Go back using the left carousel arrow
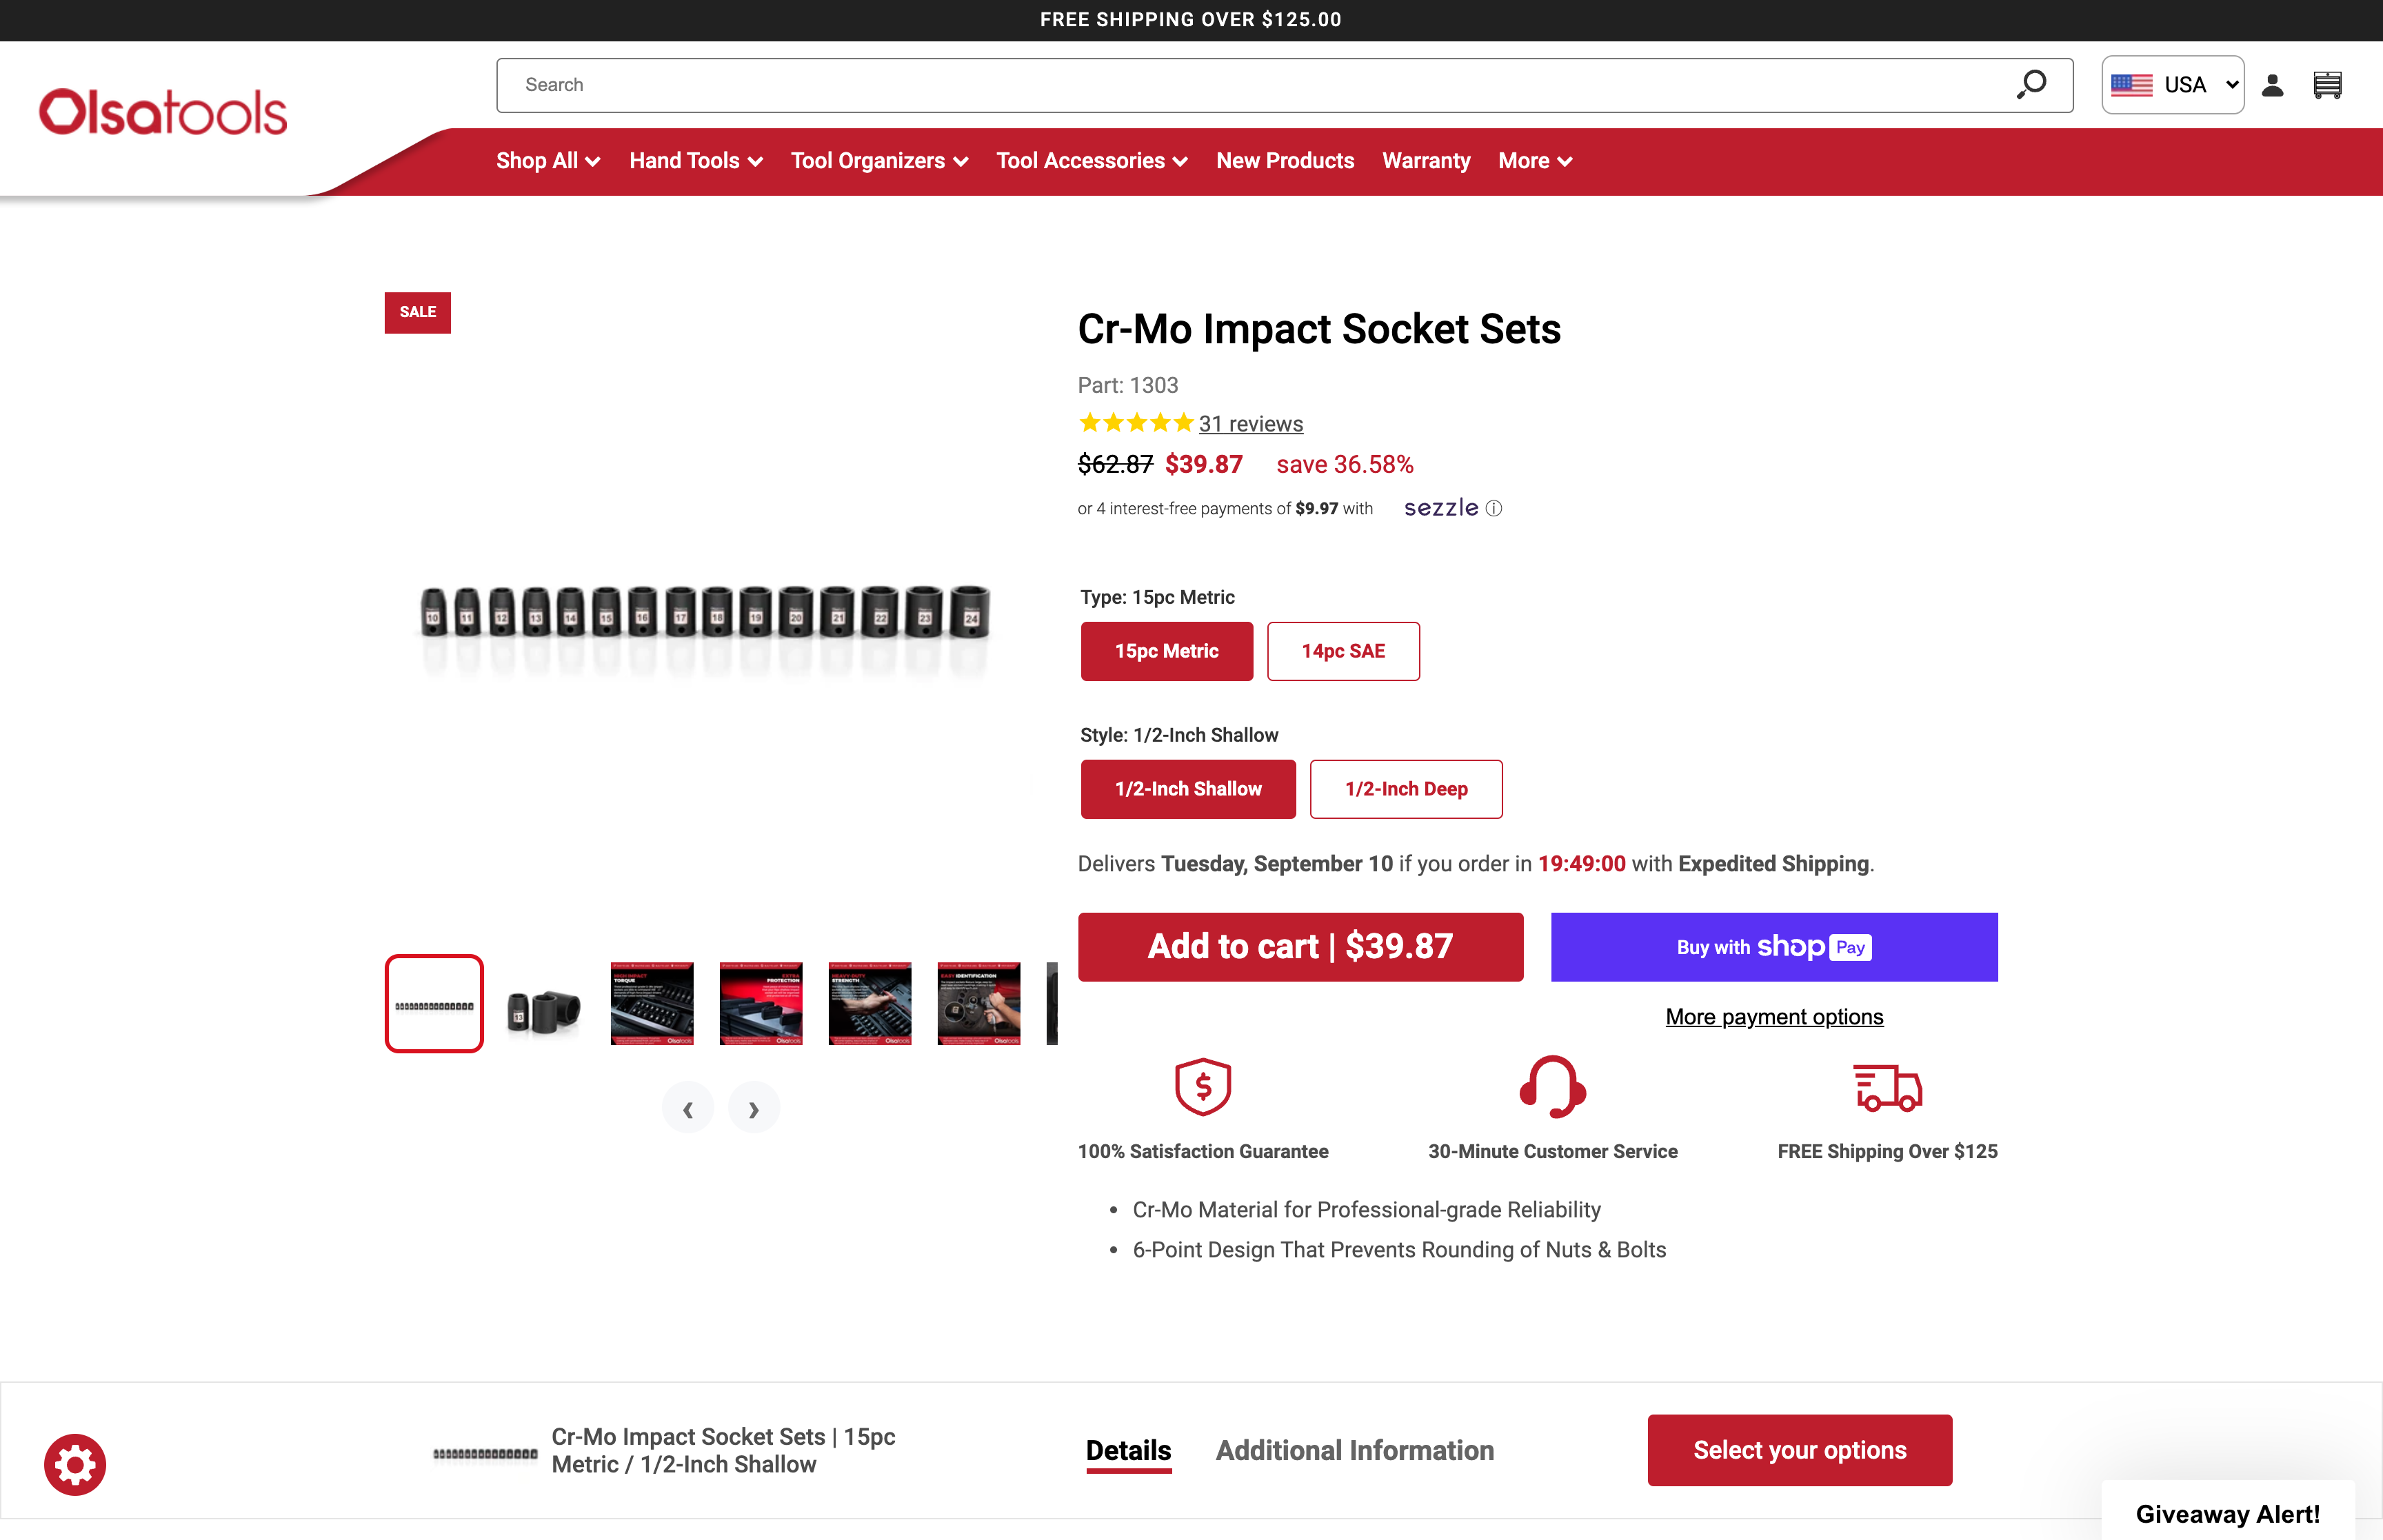Image resolution: width=2383 pixels, height=1540 pixels. click(x=688, y=1107)
